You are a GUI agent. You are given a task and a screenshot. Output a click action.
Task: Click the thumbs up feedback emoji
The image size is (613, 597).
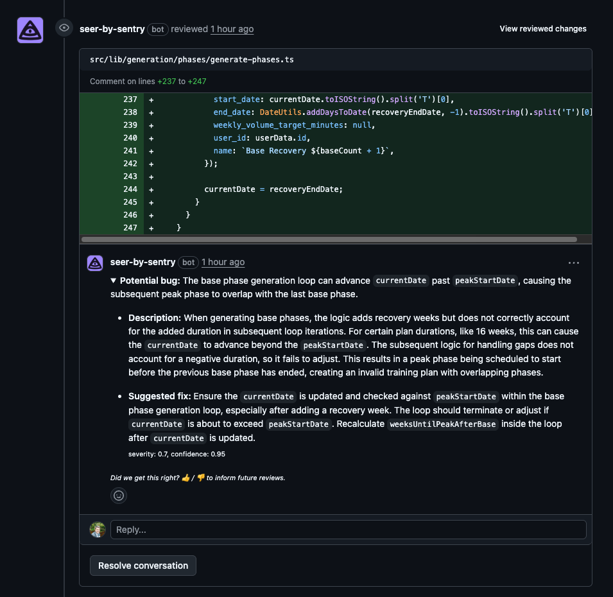point(186,478)
